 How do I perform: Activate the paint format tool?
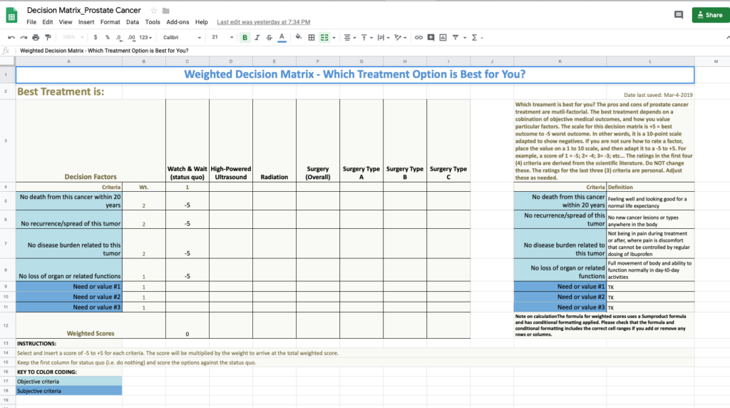click(x=48, y=38)
